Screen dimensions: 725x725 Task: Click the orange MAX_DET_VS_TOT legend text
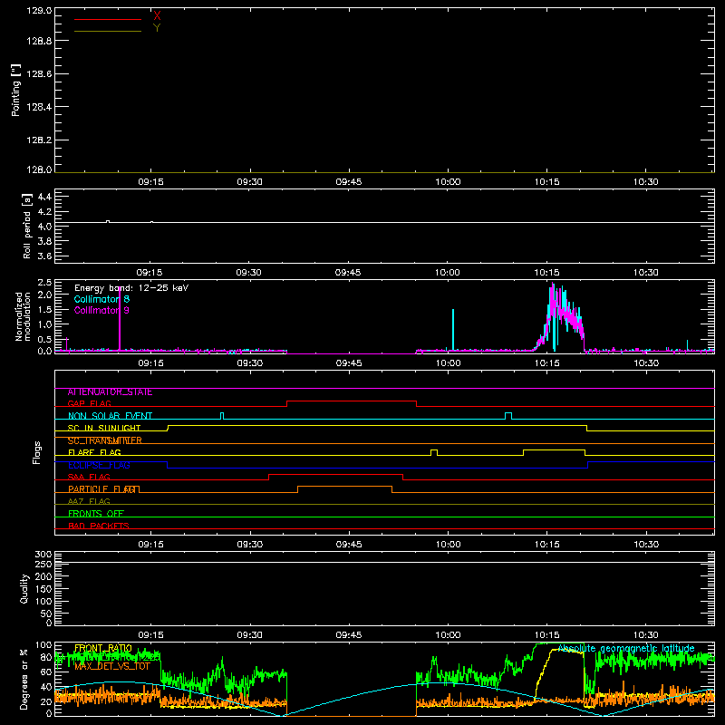coord(112,666)
